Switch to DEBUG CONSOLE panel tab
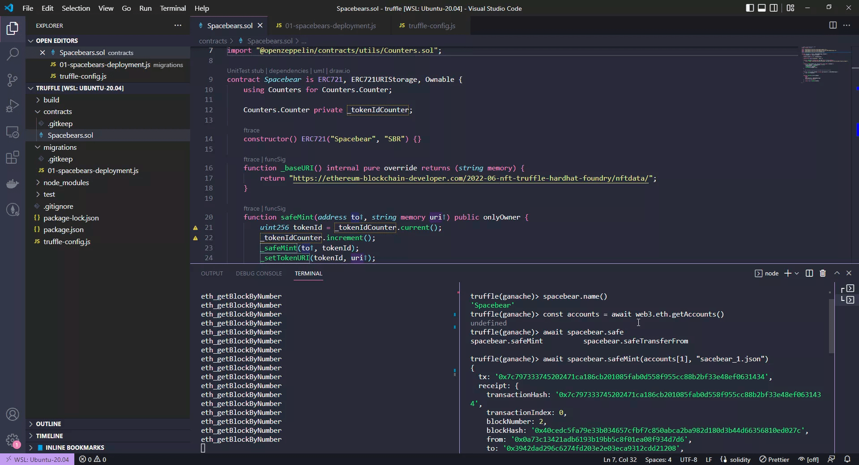This screenshot has width=859, height=465. (x=259, y=273)
